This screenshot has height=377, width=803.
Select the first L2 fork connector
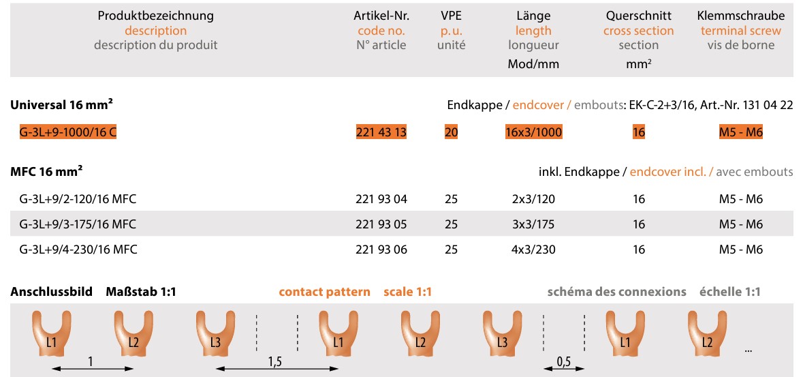pos(132,333)
